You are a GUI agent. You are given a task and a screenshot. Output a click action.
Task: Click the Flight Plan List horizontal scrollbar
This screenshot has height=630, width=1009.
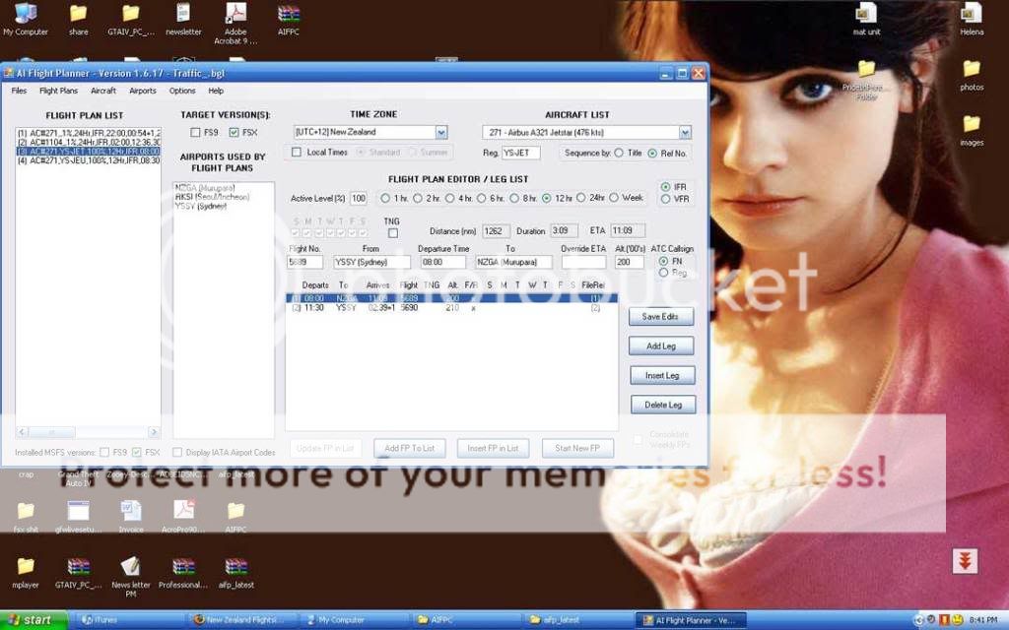pyautogui.click(x=88, y=432)
